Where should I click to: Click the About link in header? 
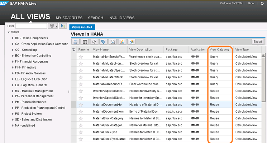point(251,3)
